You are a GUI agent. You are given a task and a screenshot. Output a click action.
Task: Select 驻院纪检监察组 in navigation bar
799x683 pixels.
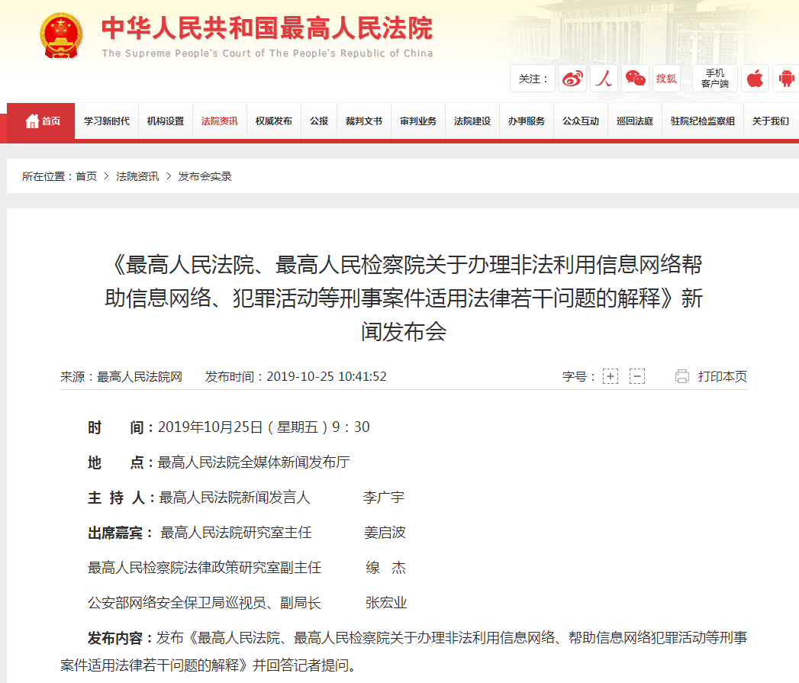click(x=702, y=121)
